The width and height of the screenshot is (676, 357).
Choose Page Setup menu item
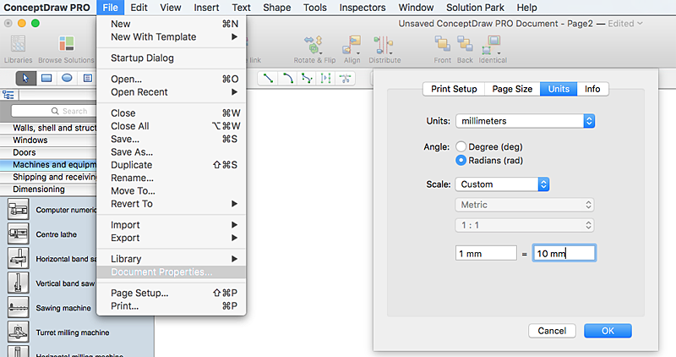click(172, 293)
